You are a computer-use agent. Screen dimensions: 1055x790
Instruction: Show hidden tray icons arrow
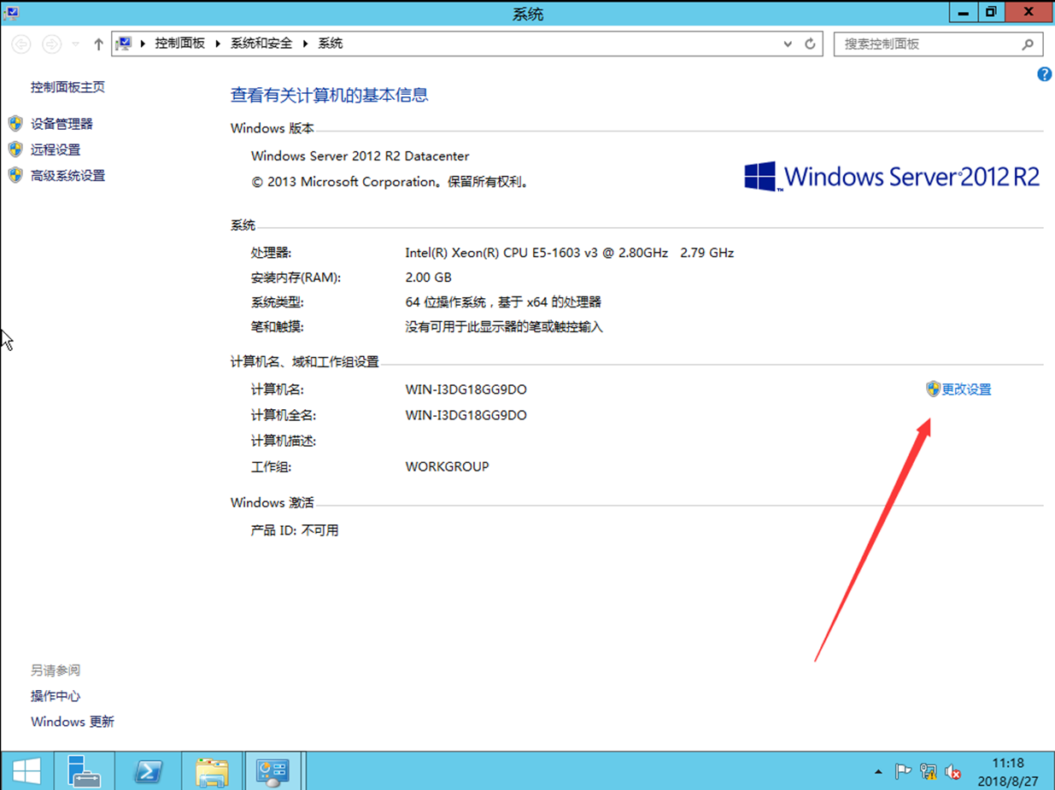(x=878, y=772)
